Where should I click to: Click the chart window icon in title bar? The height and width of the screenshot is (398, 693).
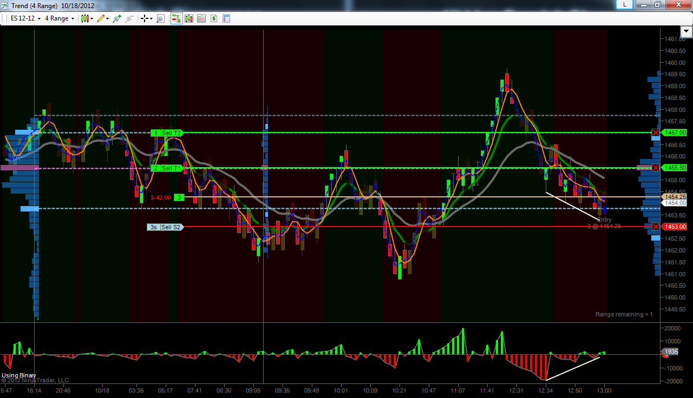coord(5,5)
